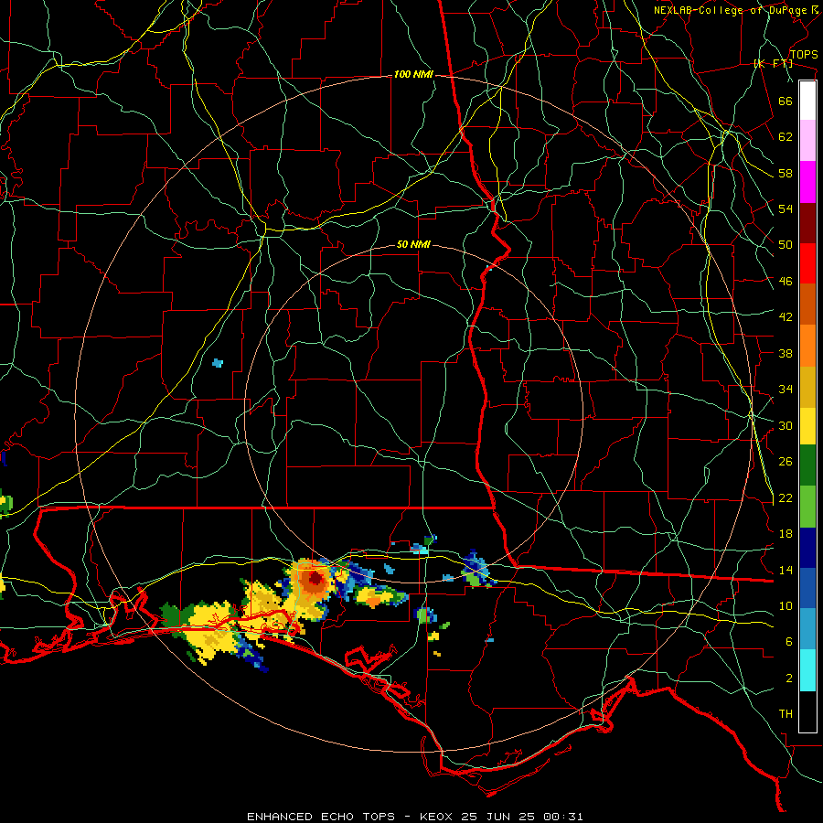This screenshot has width=823, height=823.
Task: Click legend value 62
Action: (x=786, y=137)
